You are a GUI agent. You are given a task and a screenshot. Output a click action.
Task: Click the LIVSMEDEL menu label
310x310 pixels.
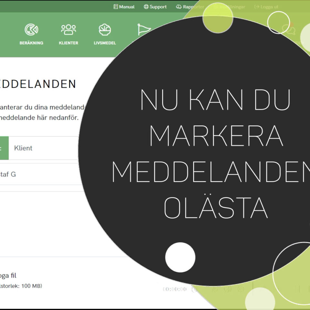tap(105, 43)
